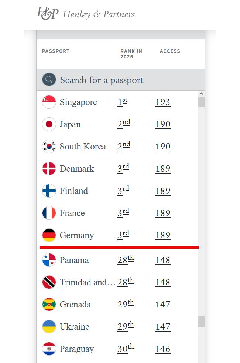
Task: Click the Ukraine flag icon
Action: (49, 327)
